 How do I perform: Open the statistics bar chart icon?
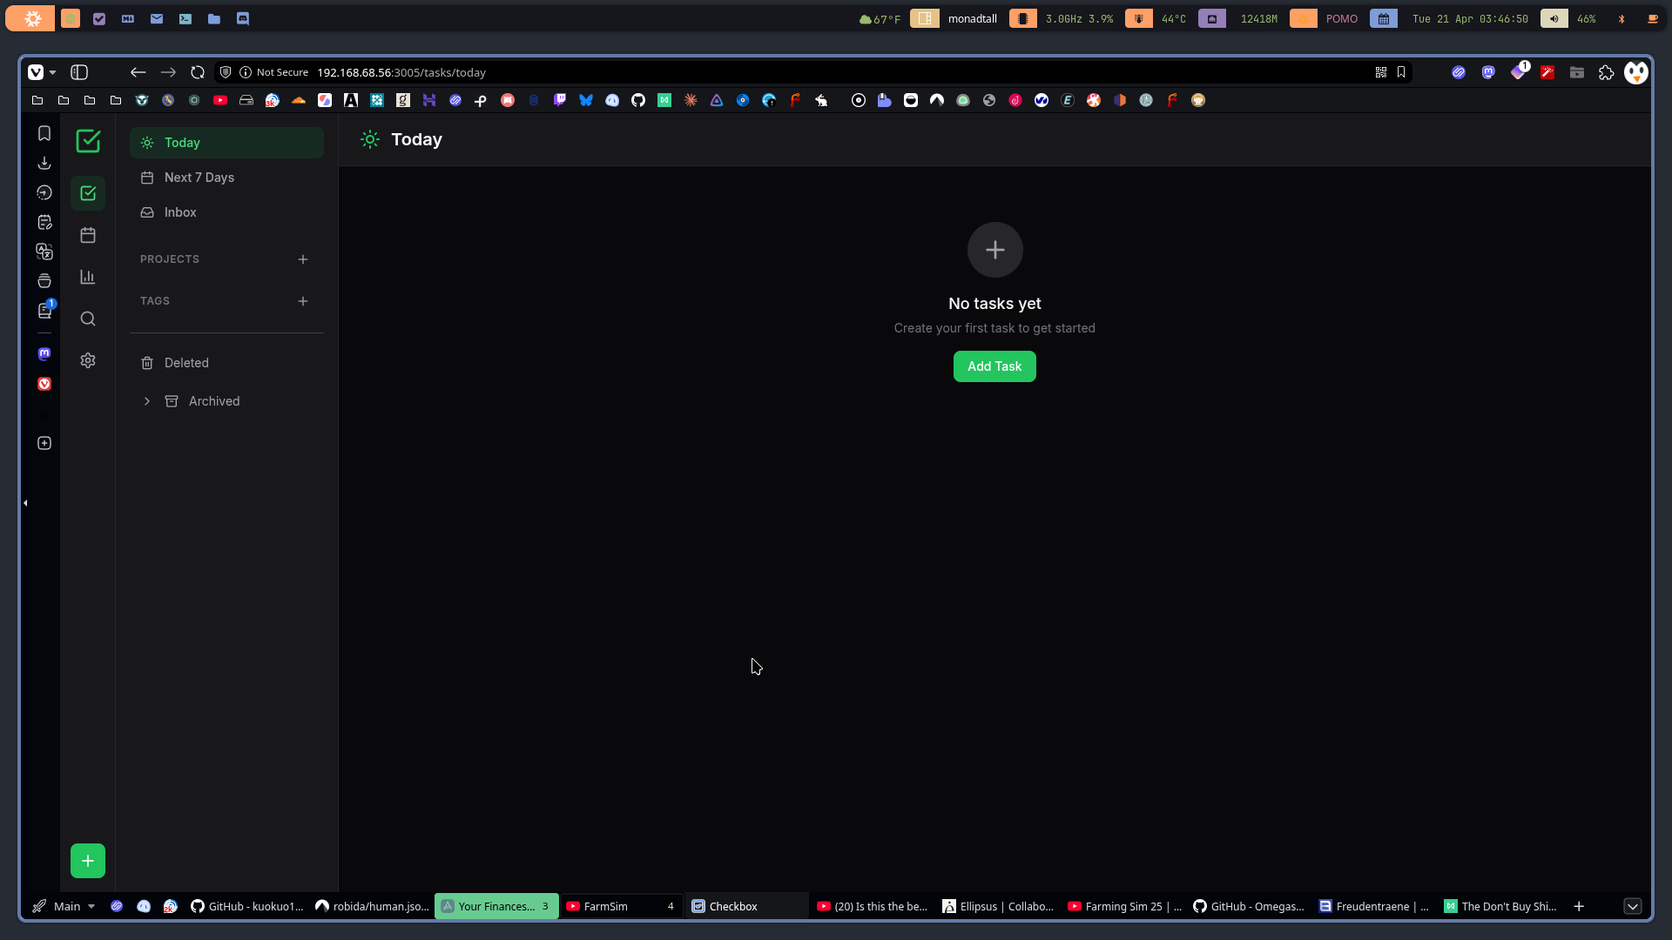click(x=88, y=277)
